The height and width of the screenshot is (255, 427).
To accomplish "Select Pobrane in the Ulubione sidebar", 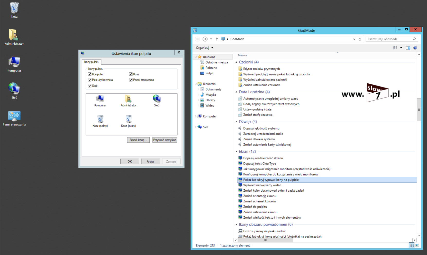I will [211, 68].
